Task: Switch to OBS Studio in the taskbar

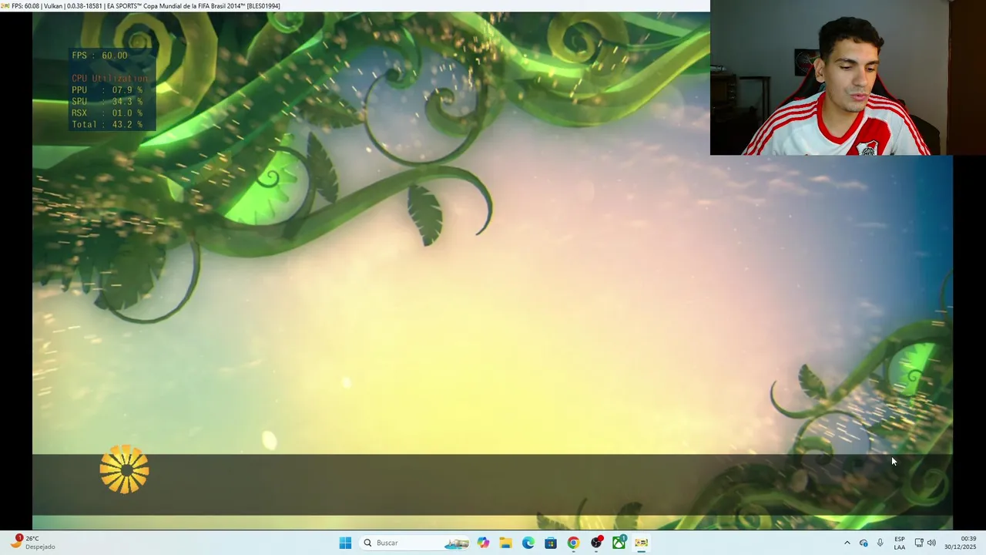Action: pos(596,543)
